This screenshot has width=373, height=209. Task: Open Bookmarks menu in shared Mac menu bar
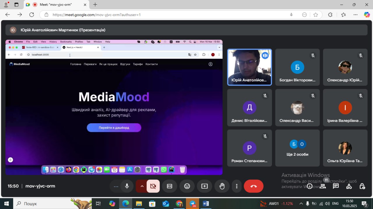point(66,42)
